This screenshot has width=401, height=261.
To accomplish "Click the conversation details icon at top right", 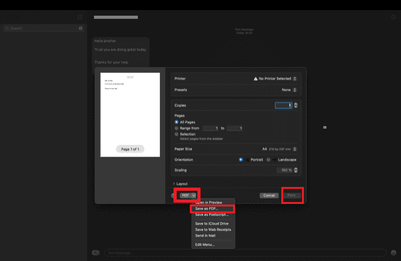I will coord(393,17).
